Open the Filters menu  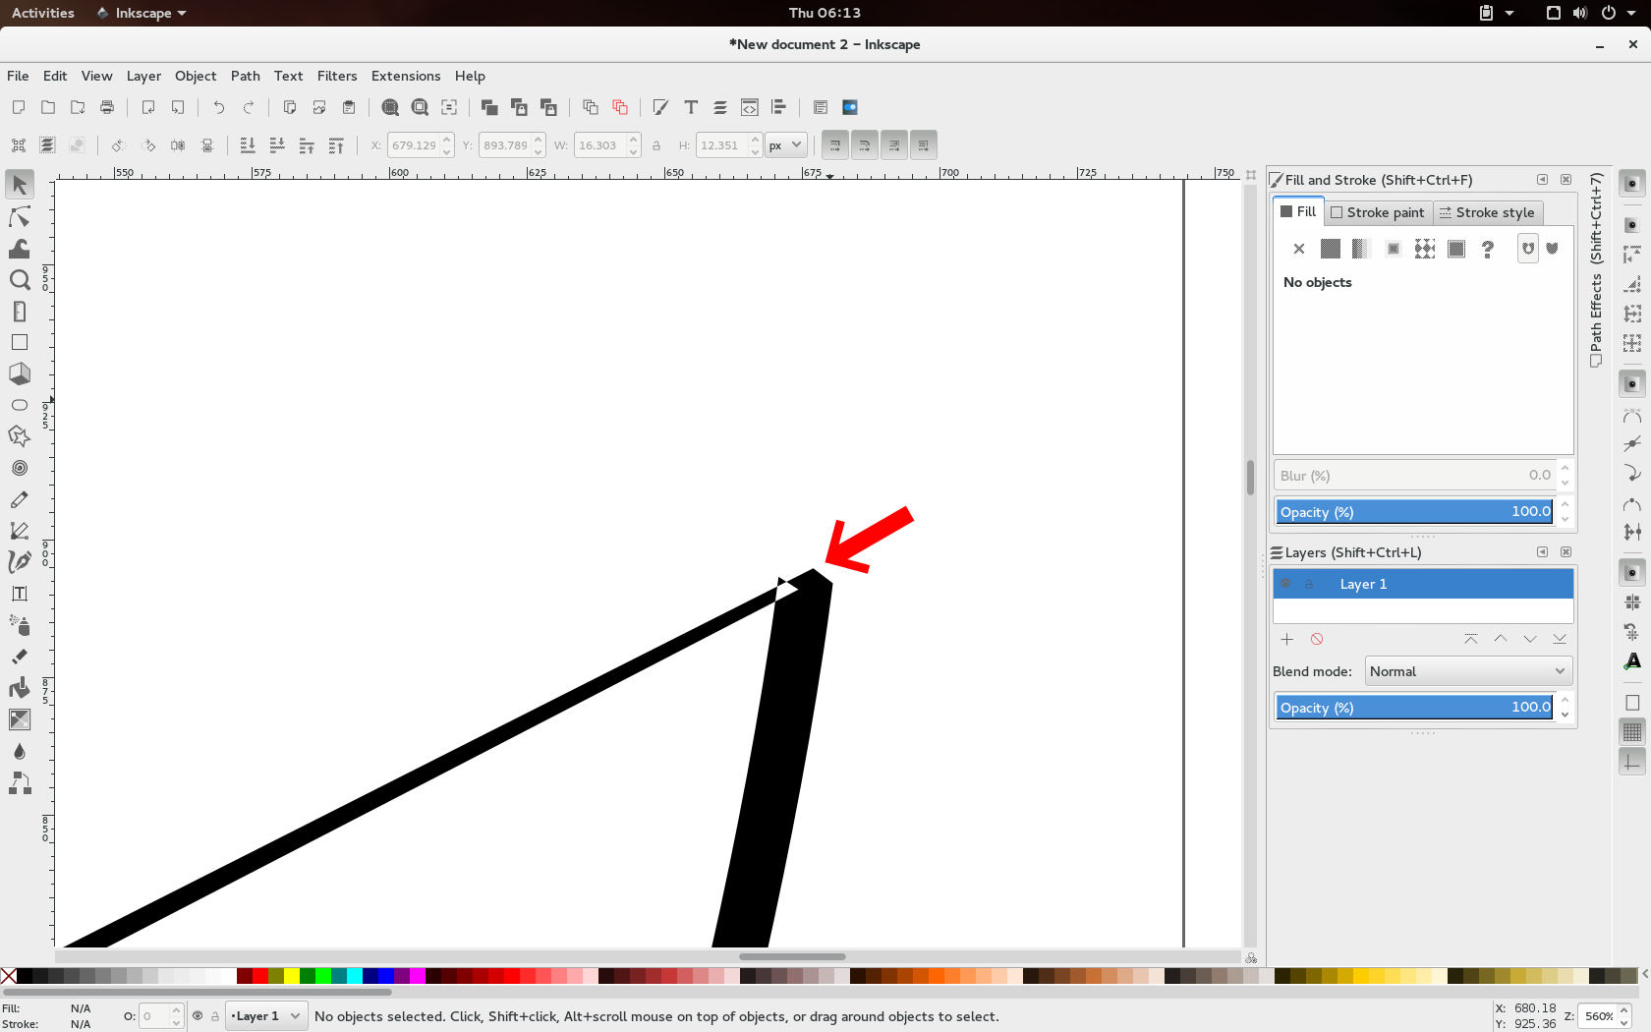[337, 76]
